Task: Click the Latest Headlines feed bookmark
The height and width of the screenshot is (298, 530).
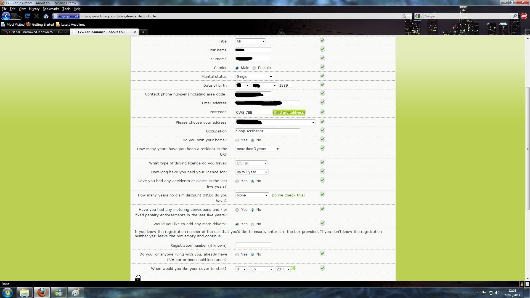Action: pyautogui.click(x=70, y=24)
